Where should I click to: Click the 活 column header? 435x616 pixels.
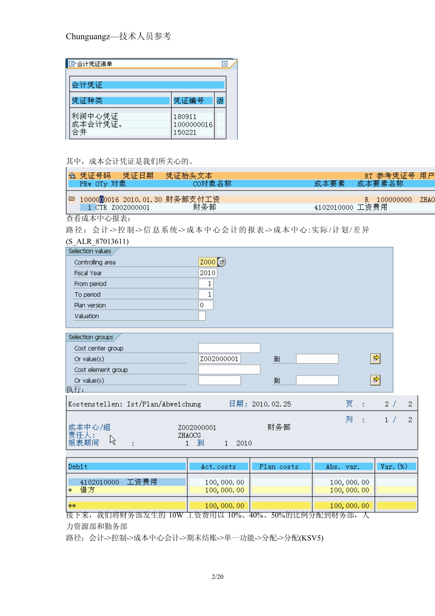click(220, 100)
